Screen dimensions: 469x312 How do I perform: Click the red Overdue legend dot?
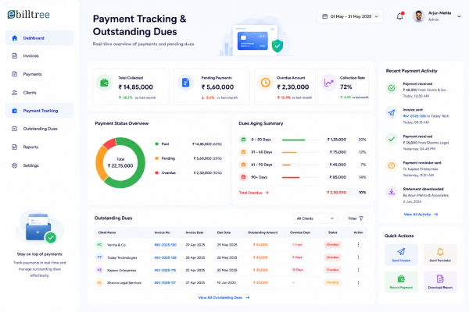tap(157, 173)
